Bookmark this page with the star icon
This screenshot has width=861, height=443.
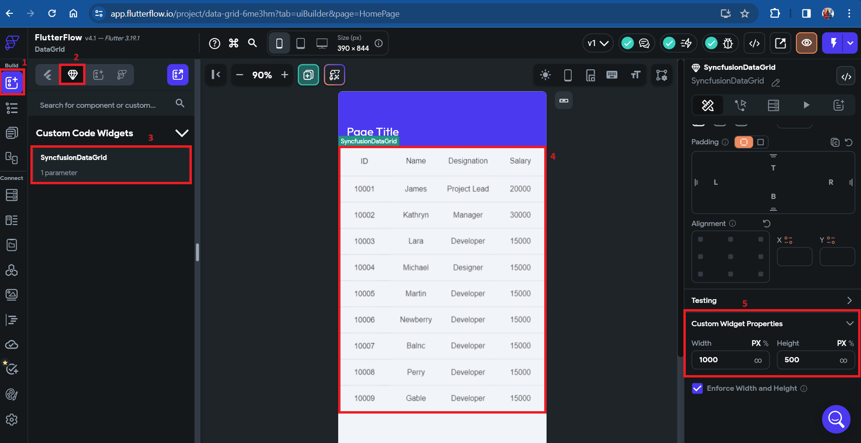(x=745, y=14)
